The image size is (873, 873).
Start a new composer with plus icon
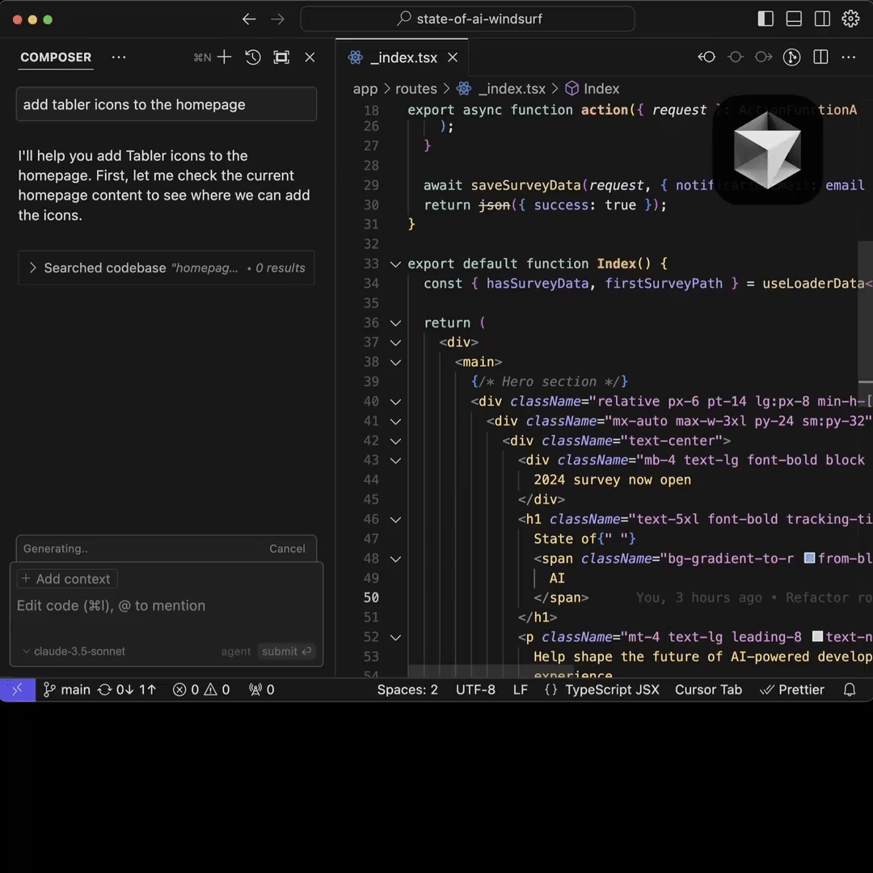coord(225,57)
